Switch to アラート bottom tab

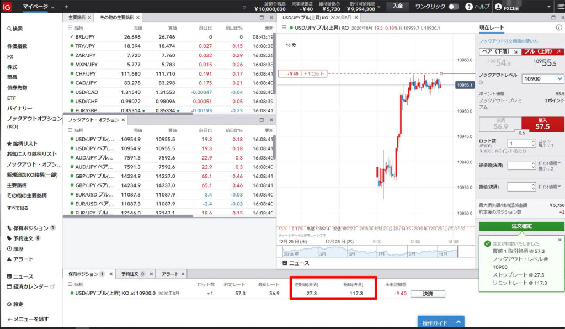pos(170,274)
